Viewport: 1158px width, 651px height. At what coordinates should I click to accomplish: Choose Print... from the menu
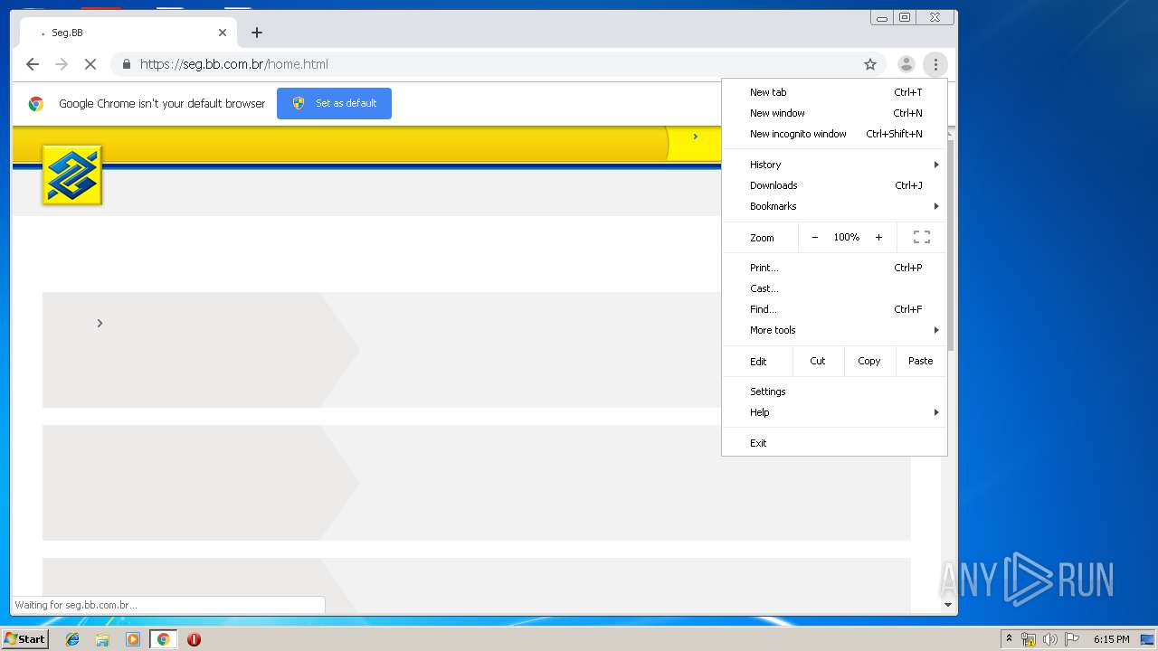point(834,268)
